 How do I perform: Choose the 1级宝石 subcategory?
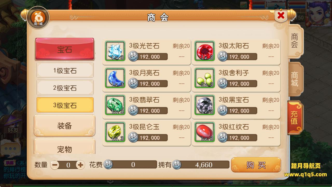click(65, 70)
